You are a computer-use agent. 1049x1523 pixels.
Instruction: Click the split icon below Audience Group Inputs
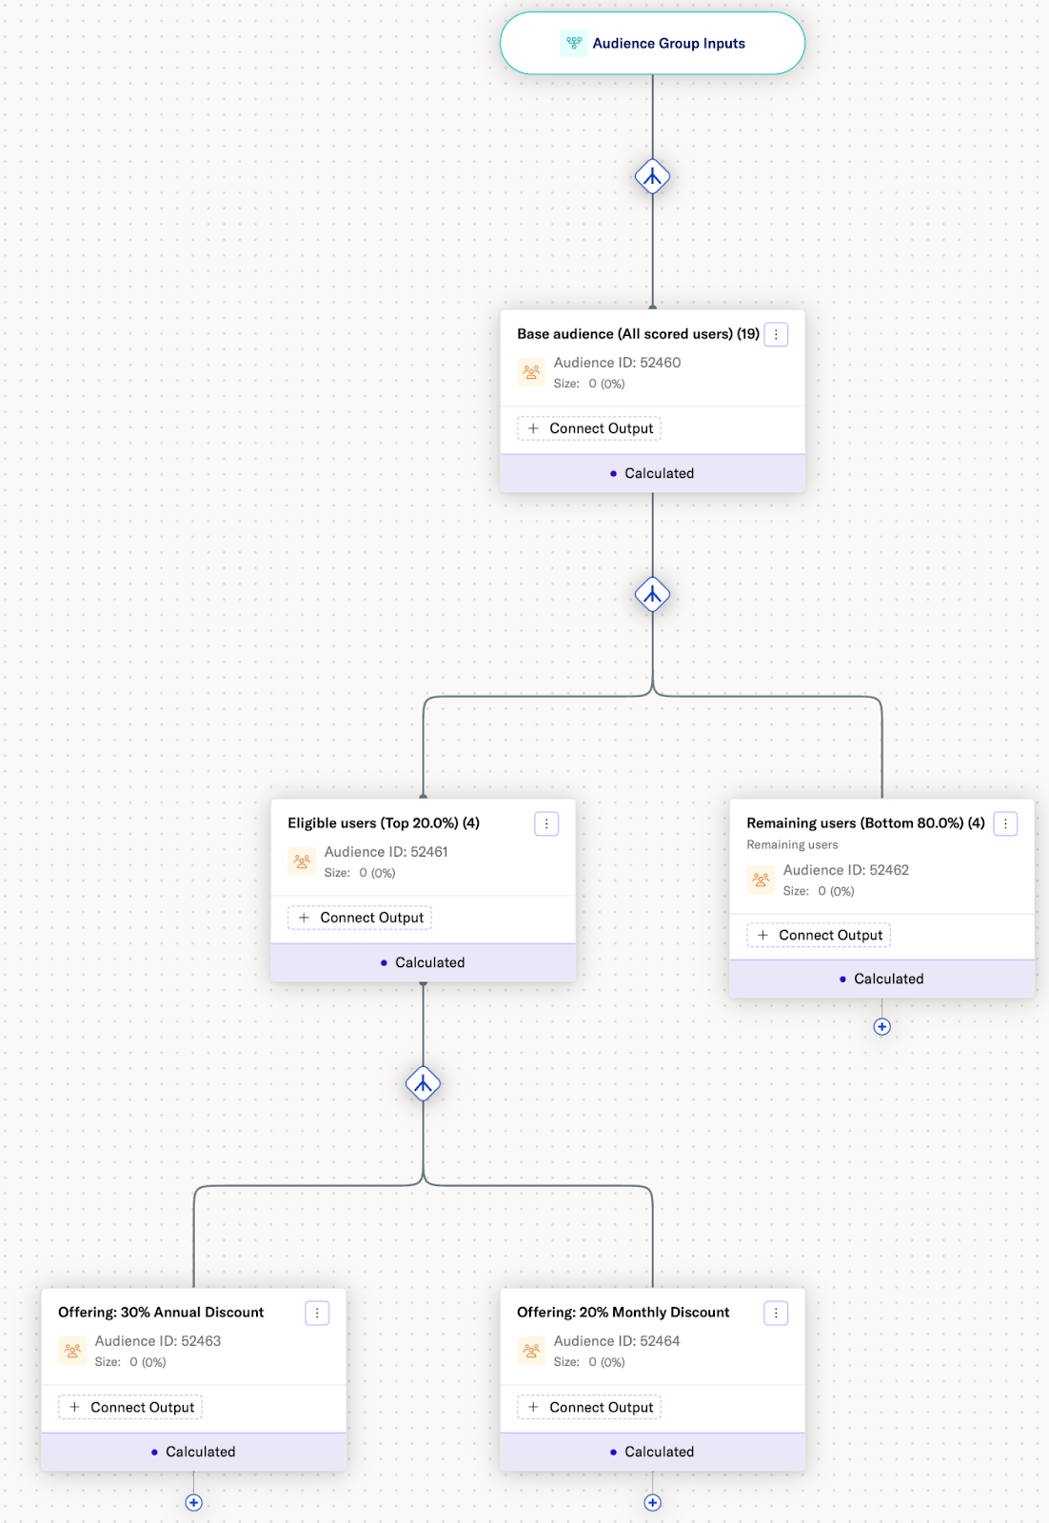[652, 177]
